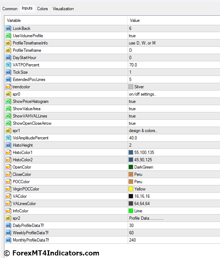Click the string icon beside ProfileTimeframe
This screenshot has width=220, height=258.
[x=8, y=50]
